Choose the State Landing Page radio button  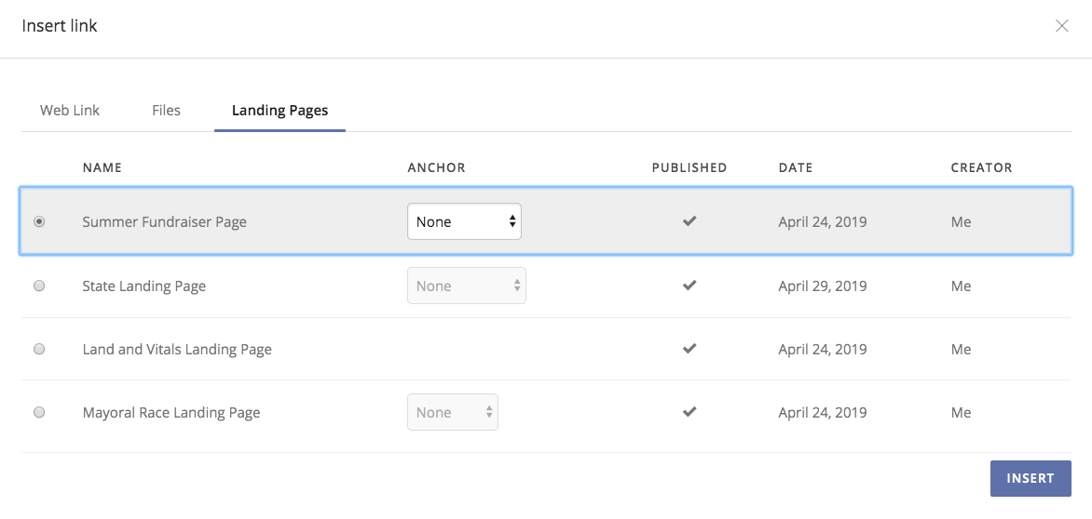(x=40, y=286)
